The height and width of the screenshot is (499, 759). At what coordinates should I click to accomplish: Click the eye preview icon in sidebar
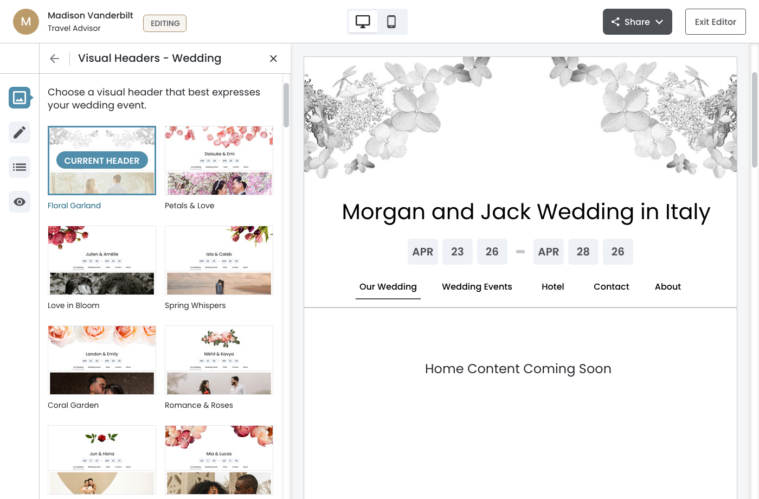coord(20,202)
